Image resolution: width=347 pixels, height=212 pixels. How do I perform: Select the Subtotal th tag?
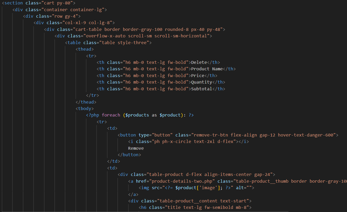(x=201, y=88)
